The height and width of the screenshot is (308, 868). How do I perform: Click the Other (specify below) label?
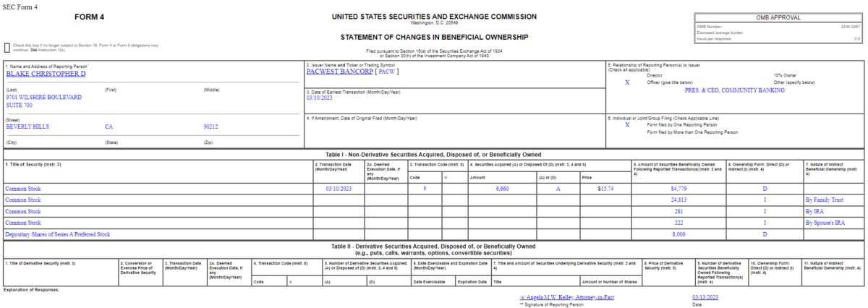pos(794,82)
